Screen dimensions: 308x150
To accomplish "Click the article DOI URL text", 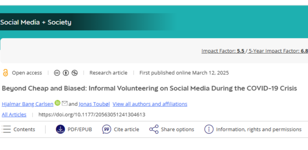I will pyautogui.click(x=92, y=114).
